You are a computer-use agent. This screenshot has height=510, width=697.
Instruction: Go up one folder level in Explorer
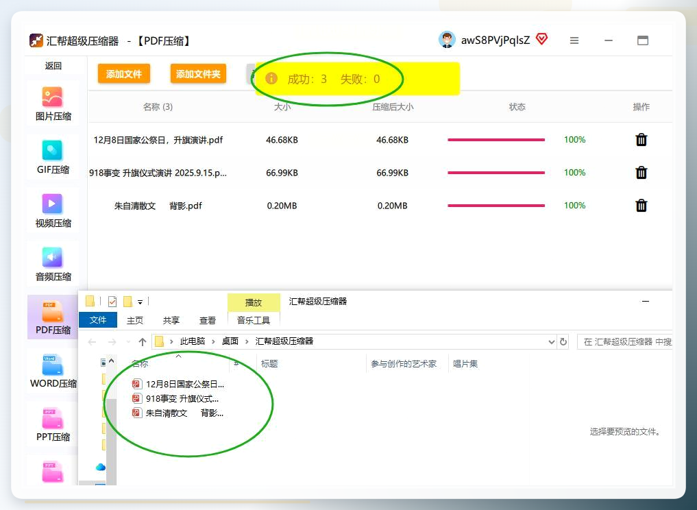point(143,341)
